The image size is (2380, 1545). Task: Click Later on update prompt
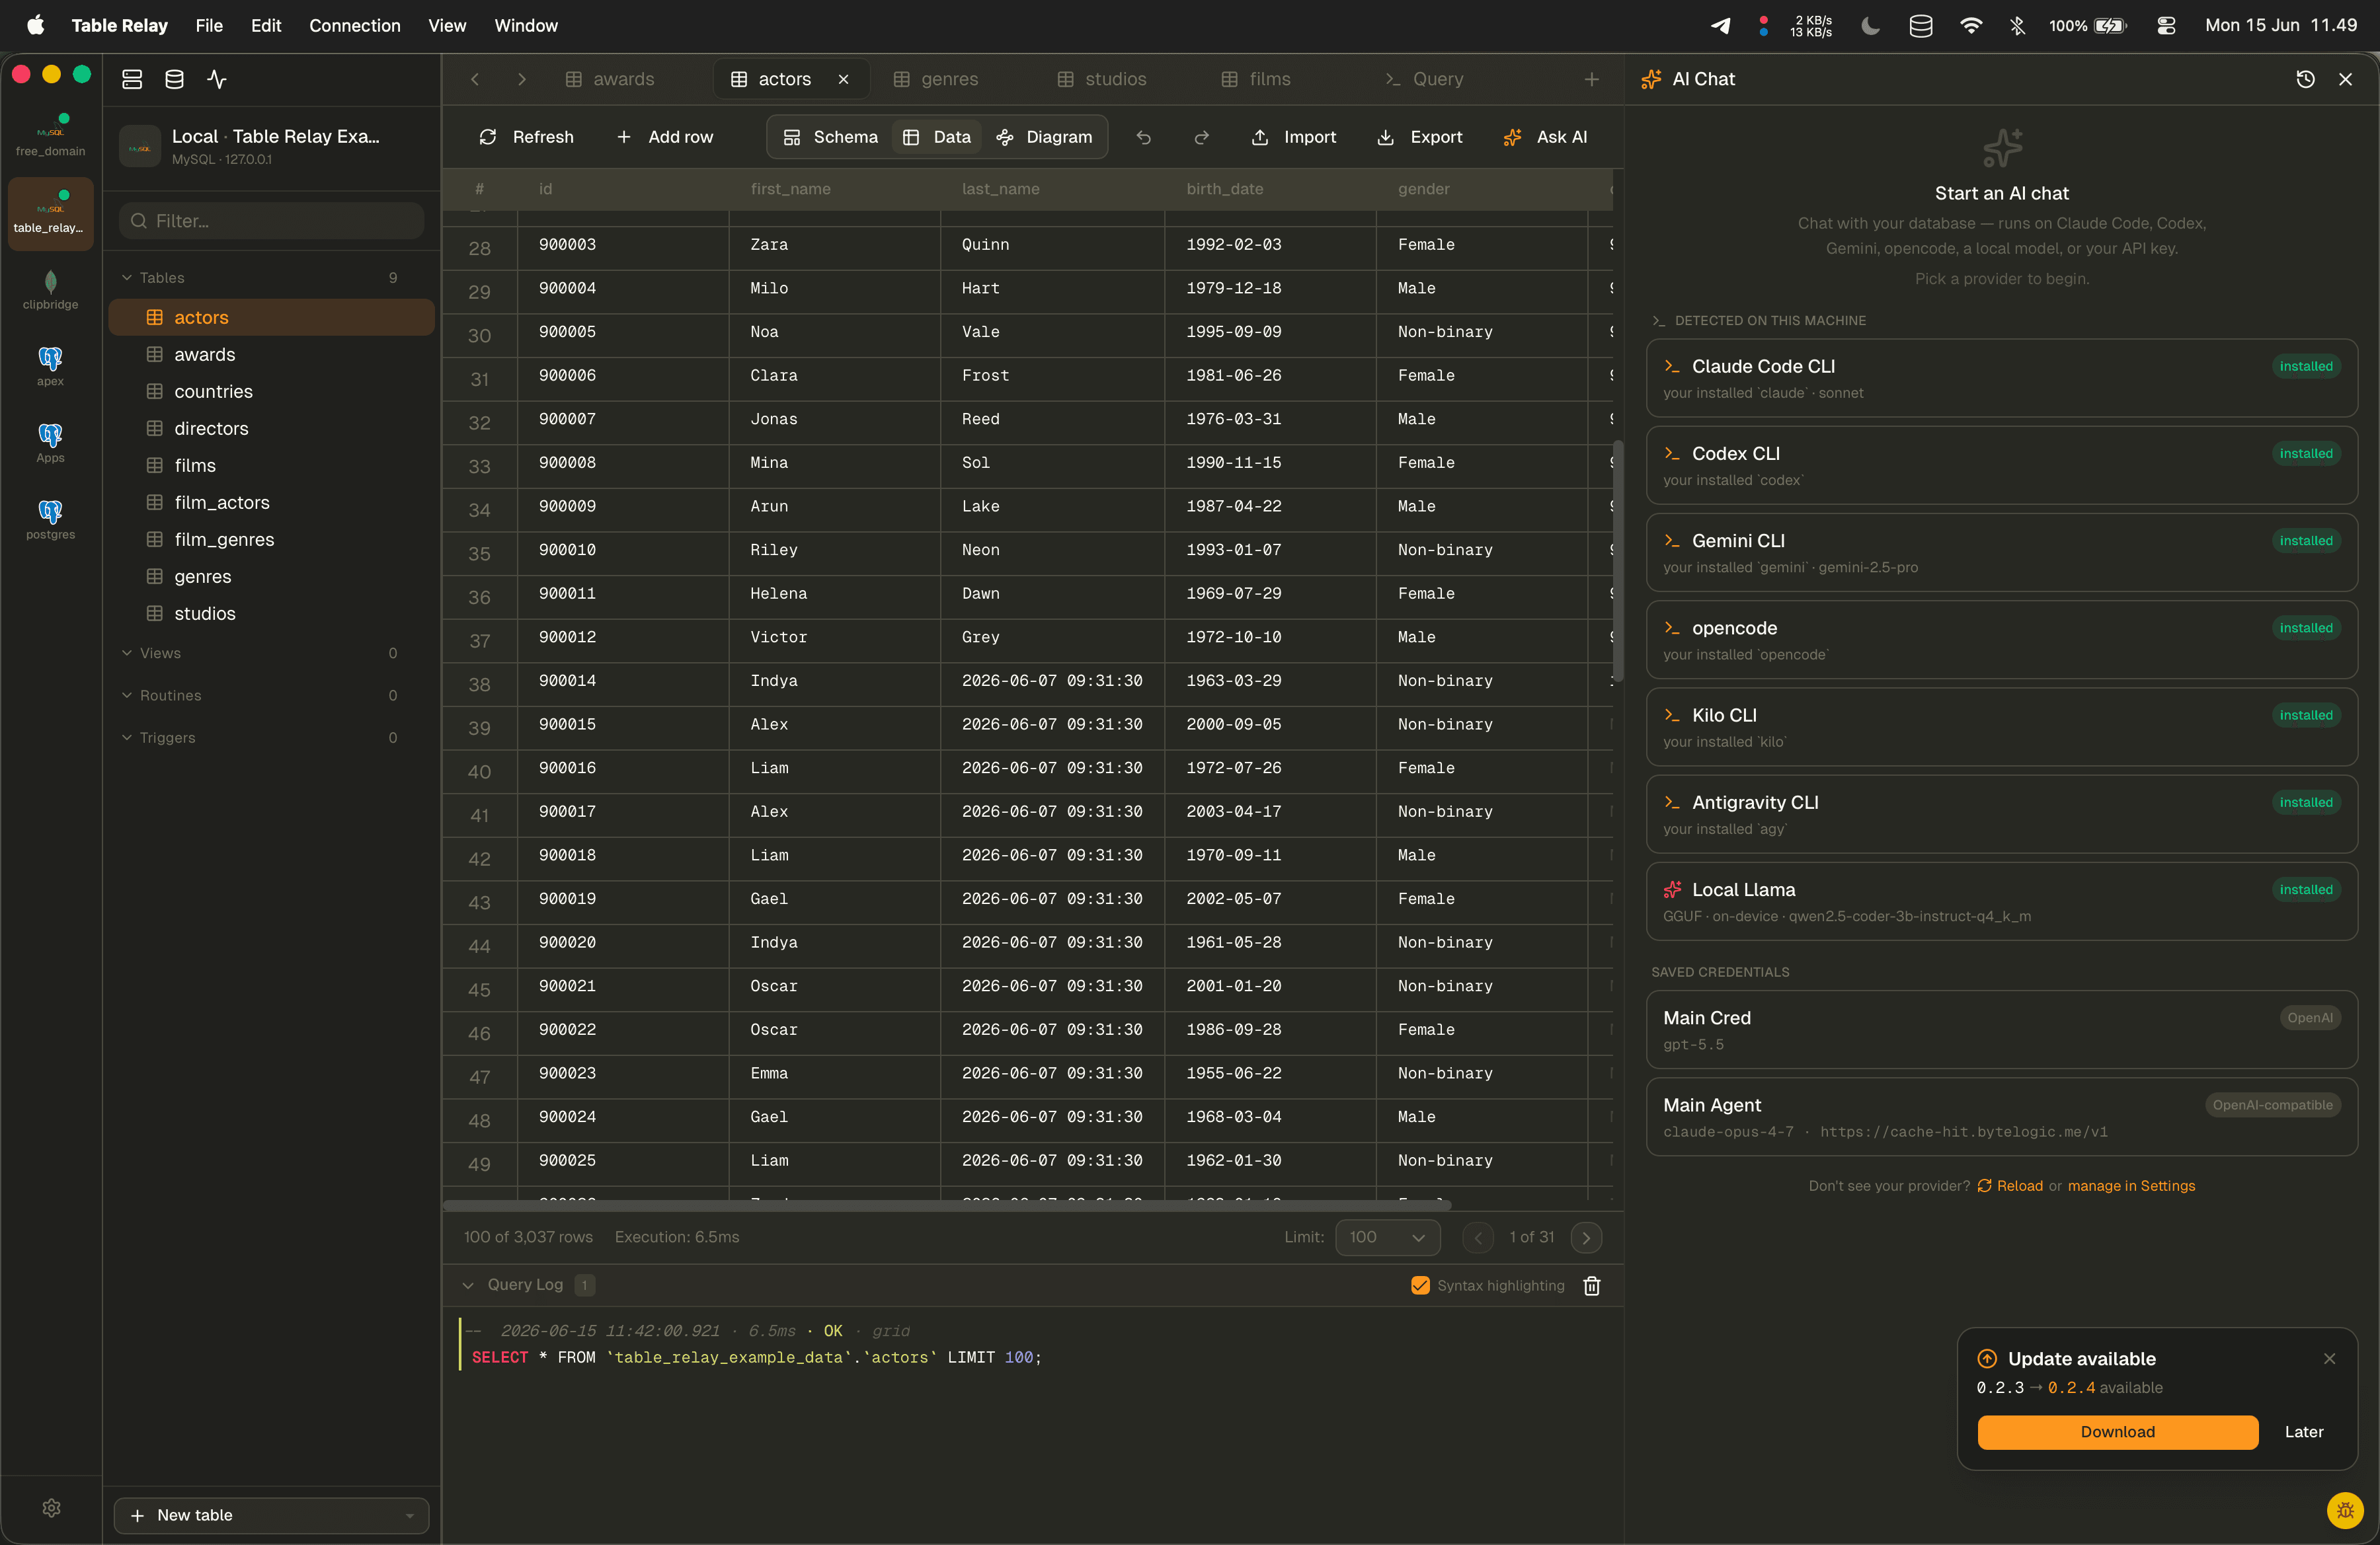click(2304, 1431)
